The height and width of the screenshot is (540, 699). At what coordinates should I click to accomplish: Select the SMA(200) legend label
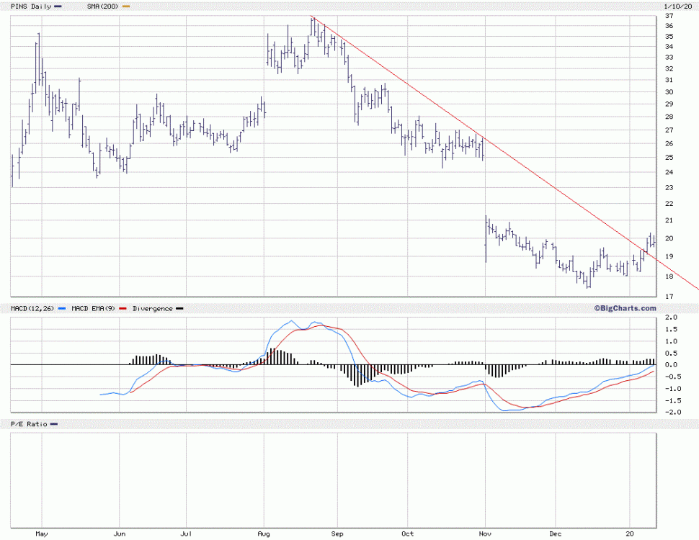(103, 6)
